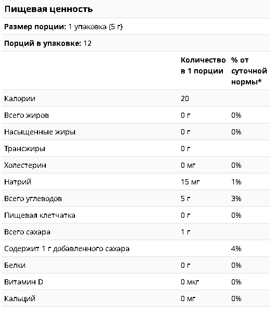The width and height of the screenshot is (275, 311).
Task: Click the Калории value 20
Action: click(185, 98)
